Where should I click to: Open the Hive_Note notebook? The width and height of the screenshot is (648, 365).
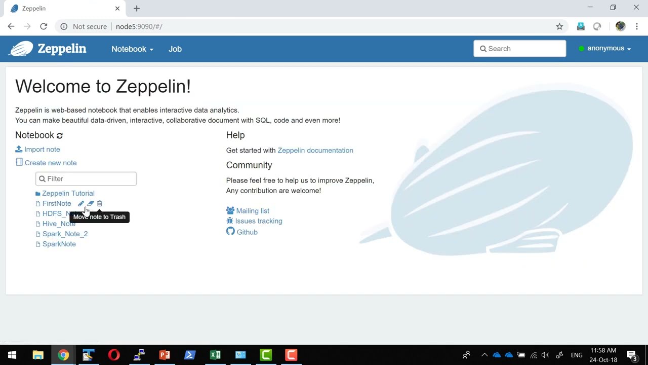[59, 224]
